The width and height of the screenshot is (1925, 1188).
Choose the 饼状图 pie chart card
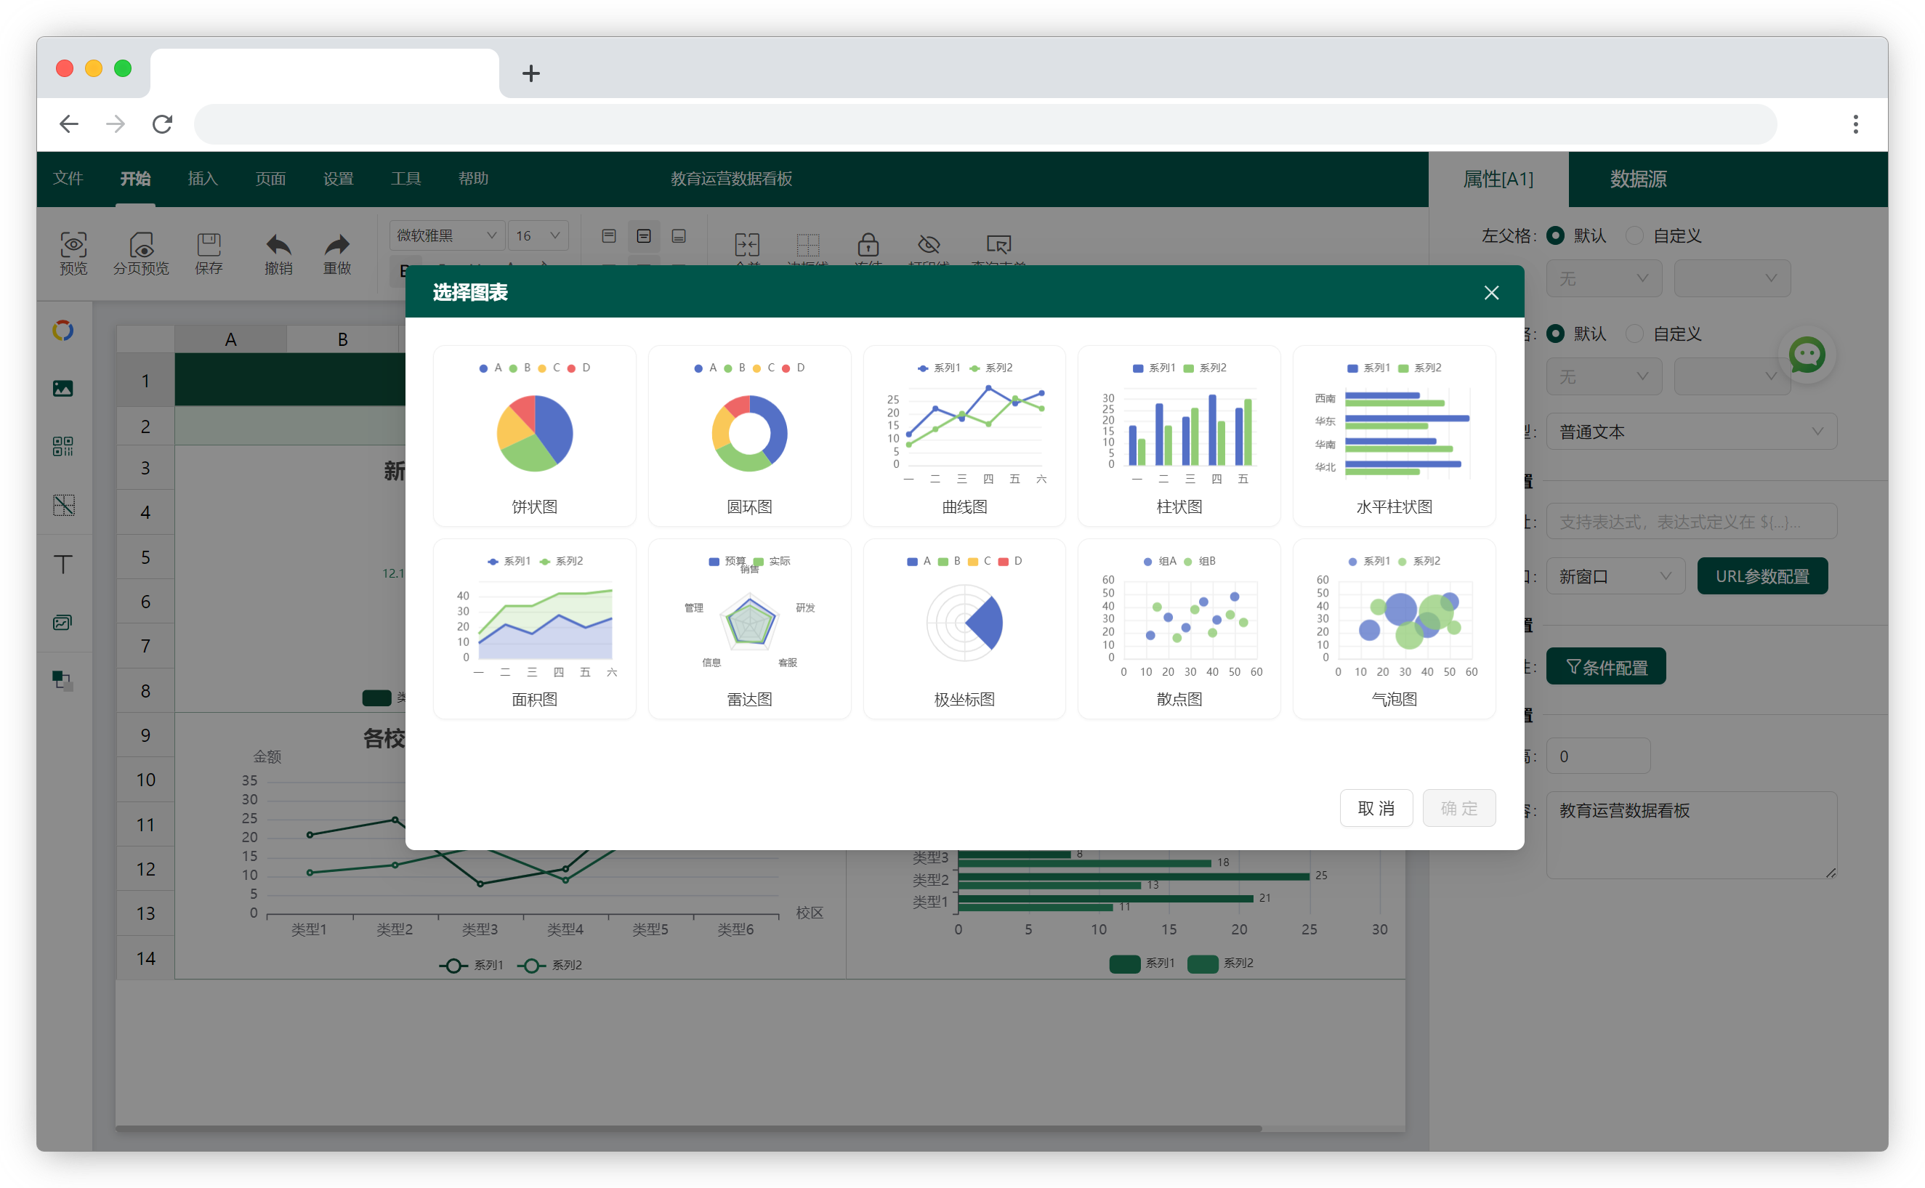click(534, 436)
